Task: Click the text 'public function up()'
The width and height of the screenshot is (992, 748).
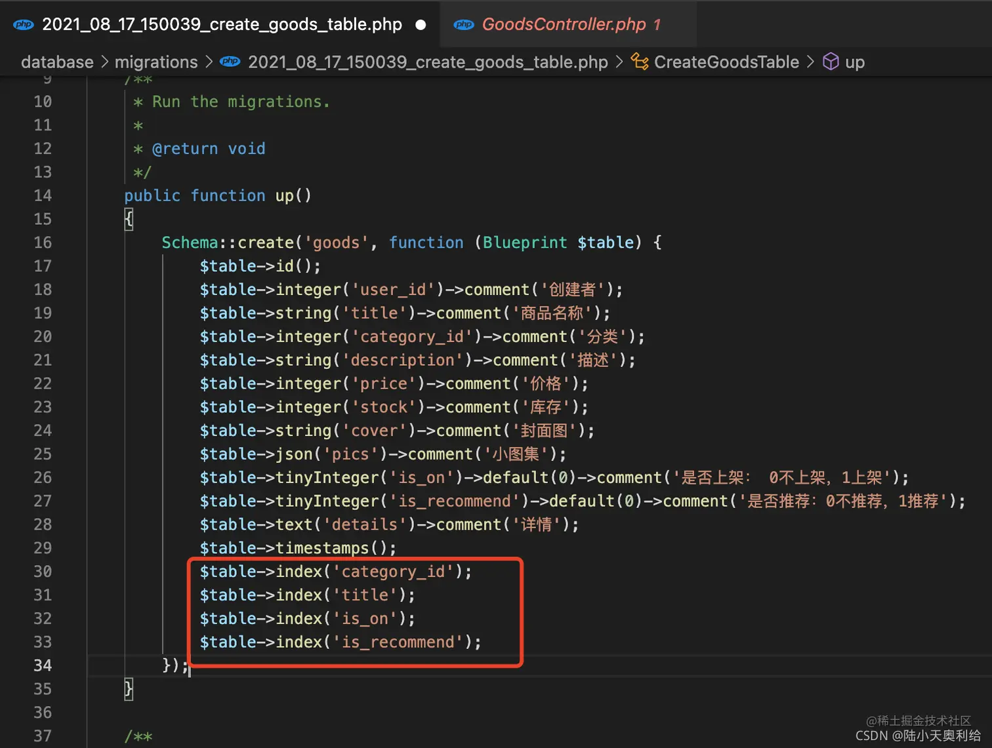Action: tap(218, 195)
